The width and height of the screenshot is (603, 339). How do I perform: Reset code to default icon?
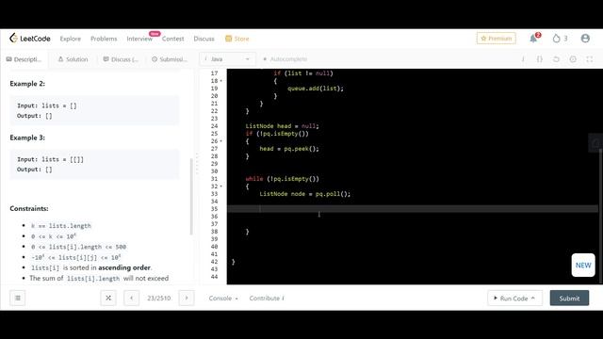click(556, 59)
